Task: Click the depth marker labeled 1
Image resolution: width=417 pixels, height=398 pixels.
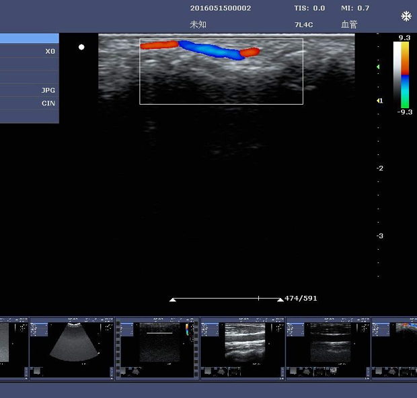Action: (x=379, y=101)
